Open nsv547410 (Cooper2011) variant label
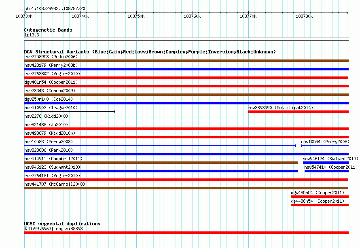 click(331, 167)
